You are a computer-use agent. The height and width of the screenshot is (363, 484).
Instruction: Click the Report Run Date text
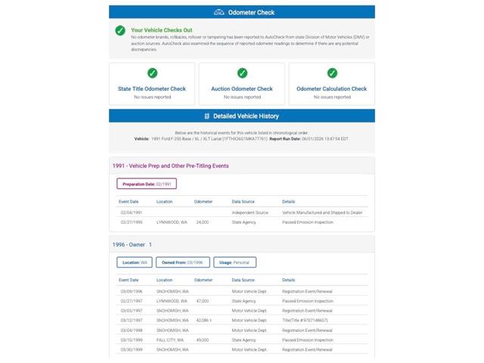coord(309,139)
